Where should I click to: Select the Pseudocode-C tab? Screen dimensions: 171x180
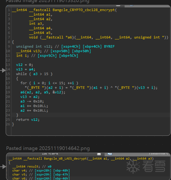click(x=159, y=154)
